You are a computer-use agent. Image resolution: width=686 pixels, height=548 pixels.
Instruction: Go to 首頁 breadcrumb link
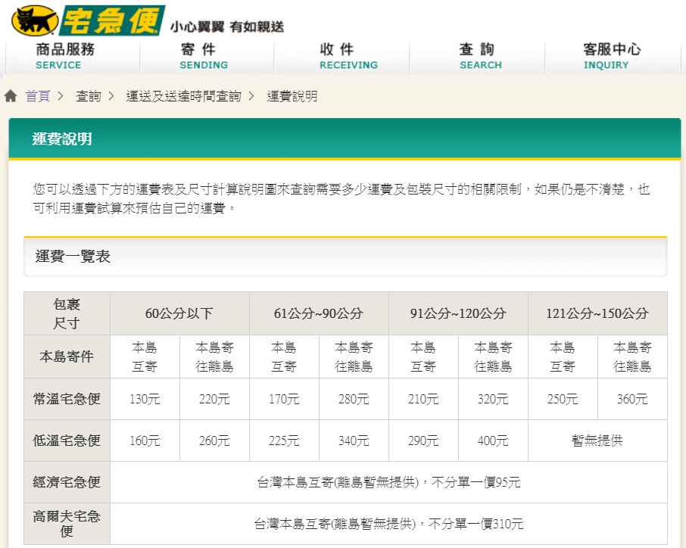(x=38, y=96)
